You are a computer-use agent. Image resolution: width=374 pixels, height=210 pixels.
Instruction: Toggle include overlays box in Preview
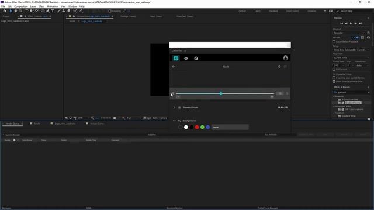pos(362,37)
